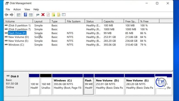Open Help via blue question mark icon
Viewport: 179px width, 101px height.
click(x=25, y=15)
